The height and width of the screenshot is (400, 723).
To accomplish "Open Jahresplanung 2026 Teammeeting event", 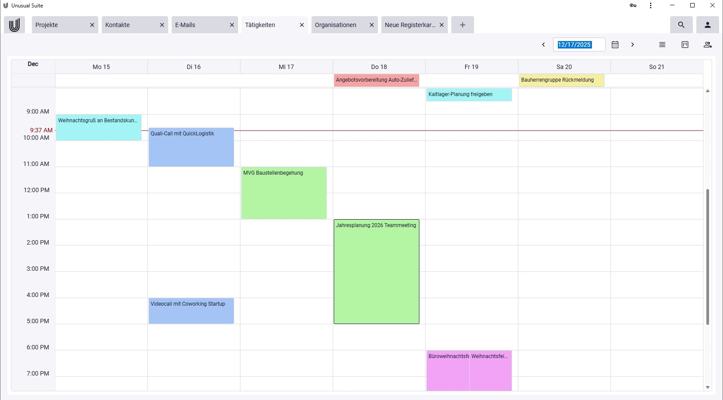I will point(376,271).
